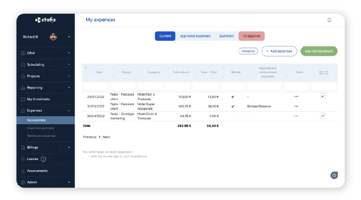Viewport: 361px width, 200px height.
Task: Click the My timesheets sidebar icon
Action: (23, 99)
